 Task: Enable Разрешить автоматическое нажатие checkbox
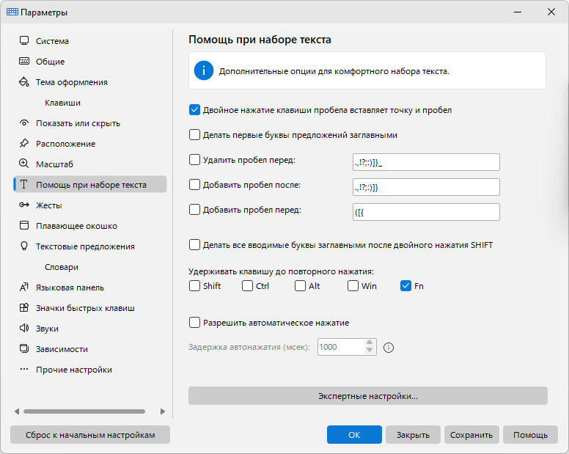pos(194,323)
